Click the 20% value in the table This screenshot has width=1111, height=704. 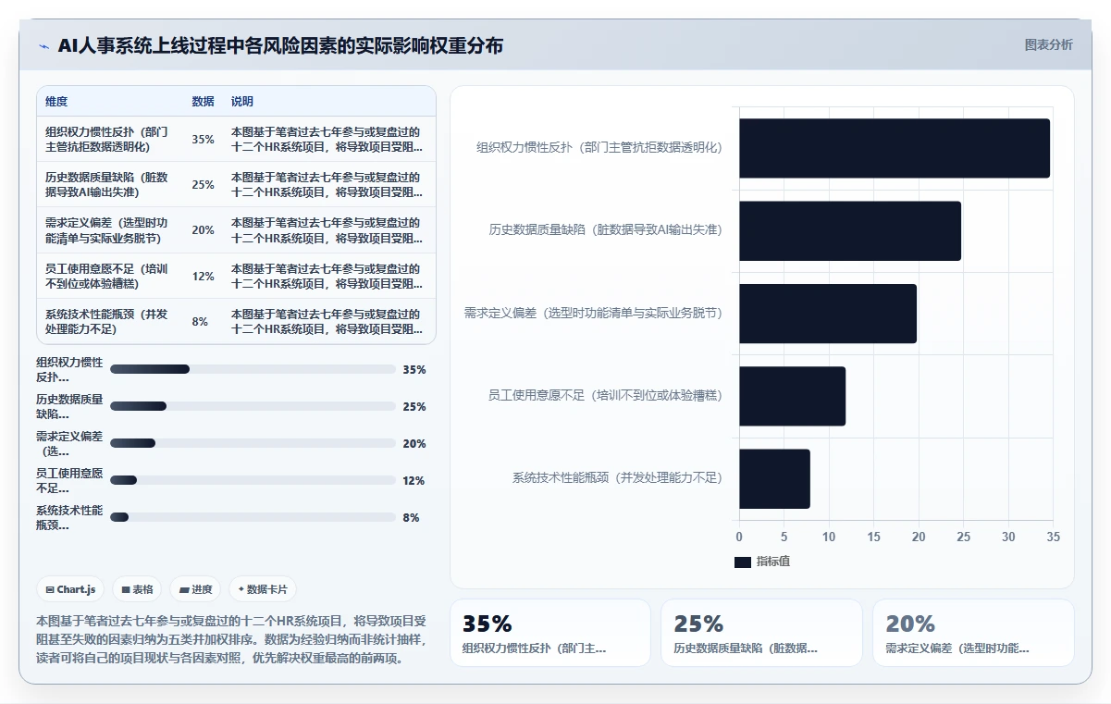203,230
